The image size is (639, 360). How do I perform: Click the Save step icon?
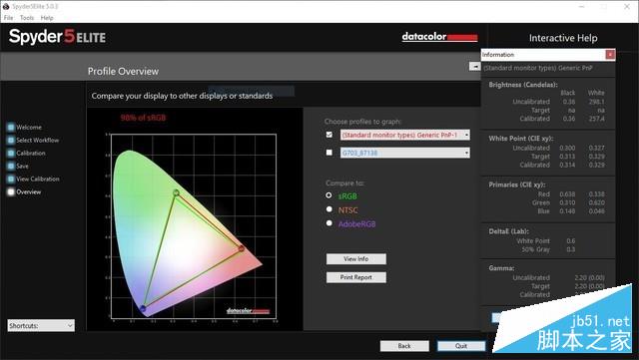11,167
